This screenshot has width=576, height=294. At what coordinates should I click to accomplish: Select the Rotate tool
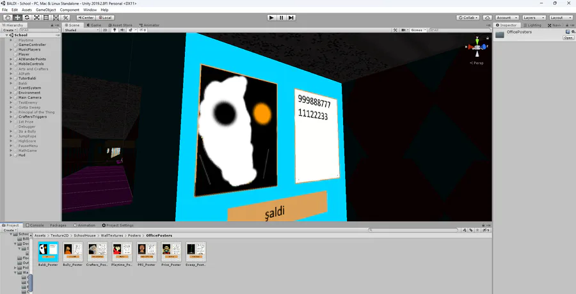click(x=27, y=18)
